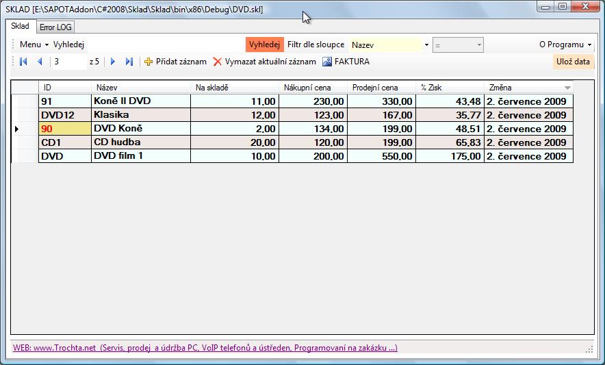Screen dimensions: 605x365
Task: Open FAKTURA invoice
Action: pos(346,62)
